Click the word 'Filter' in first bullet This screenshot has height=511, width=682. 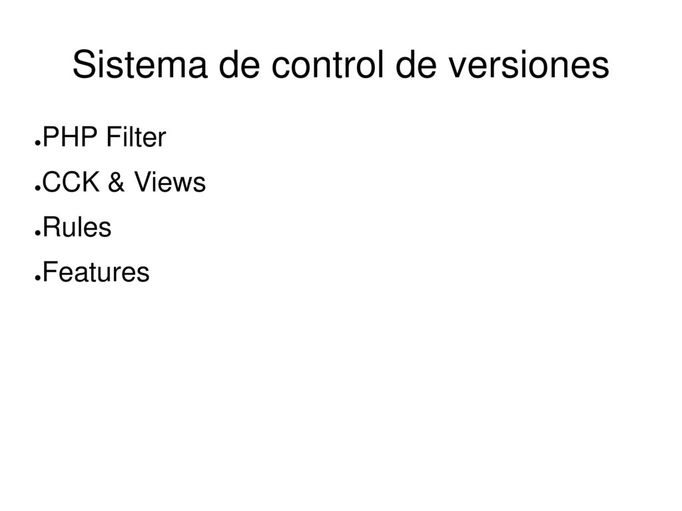click(x=136, y=137)
